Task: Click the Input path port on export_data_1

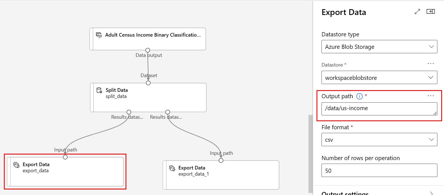Action: pos(221,160)
